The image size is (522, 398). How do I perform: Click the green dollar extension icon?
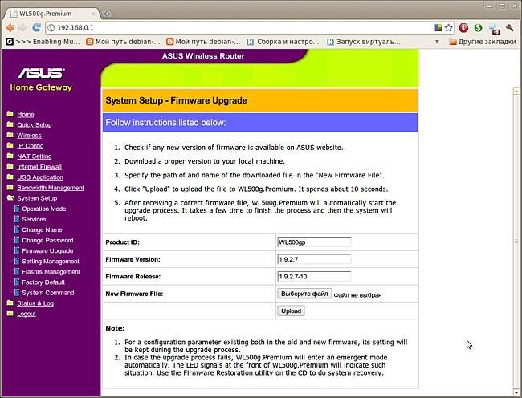[x=479, y=27]
